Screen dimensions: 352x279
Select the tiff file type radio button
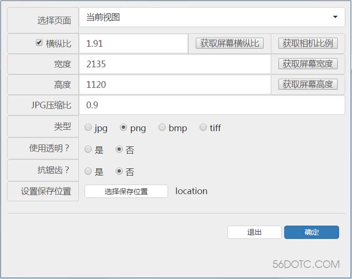coord(203,127)
